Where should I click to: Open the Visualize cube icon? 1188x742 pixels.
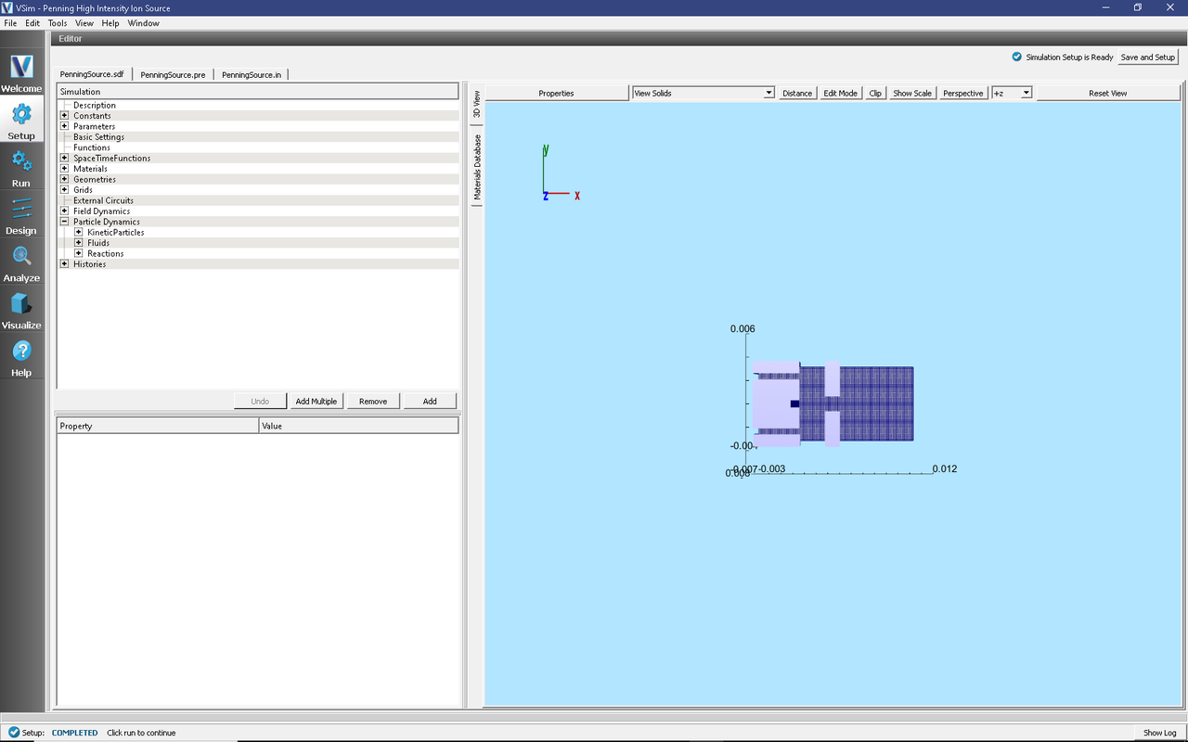tap(21, 303)
